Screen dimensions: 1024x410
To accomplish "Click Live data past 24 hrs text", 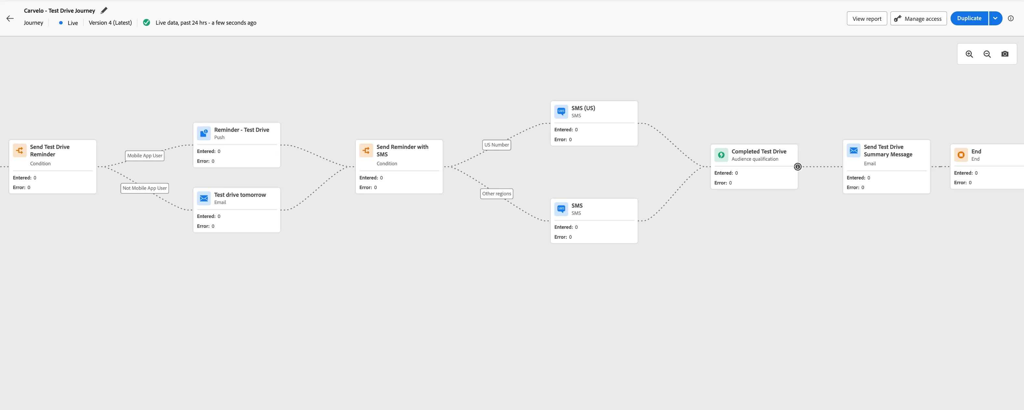I will [206, 23].
